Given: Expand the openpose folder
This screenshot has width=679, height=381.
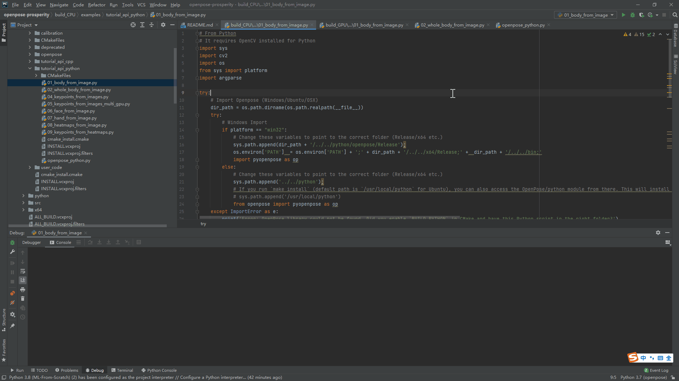Looking at the screenshot, I should (x=30, y=54).
